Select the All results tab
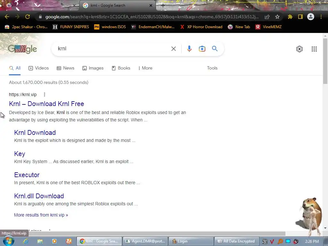328x246 pixels. click(x=15, y=68)
